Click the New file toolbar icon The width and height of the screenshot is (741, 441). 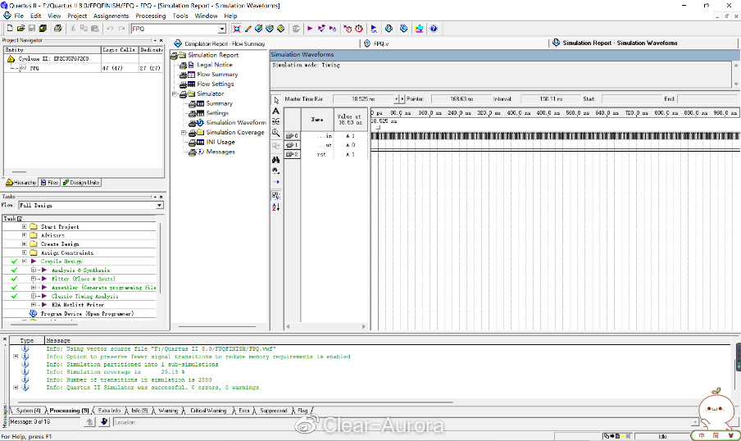click(10, 29)
